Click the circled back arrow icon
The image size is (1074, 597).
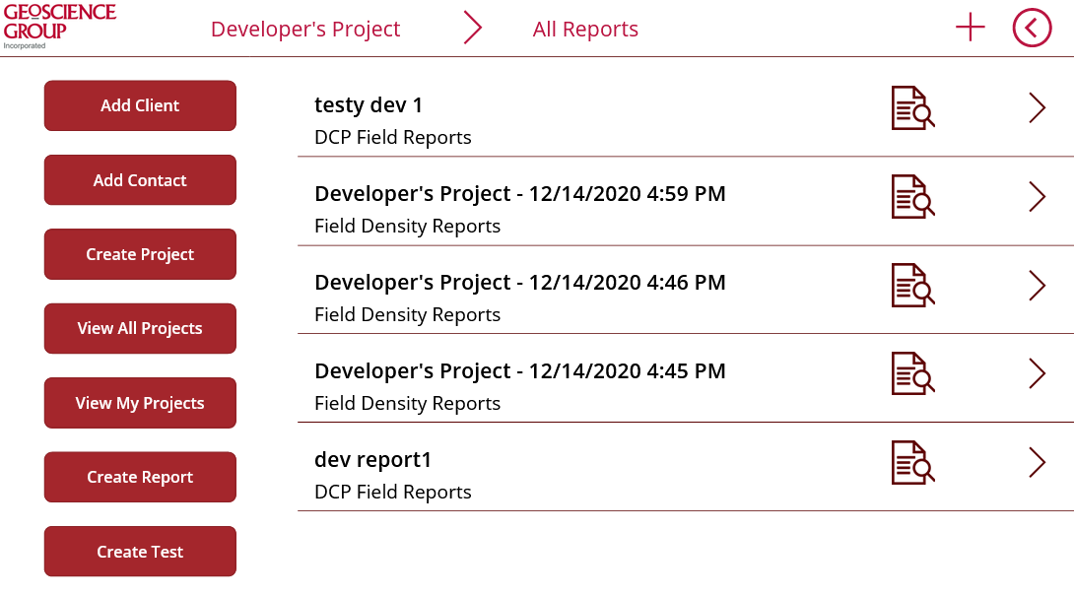tap(1032, 28)
